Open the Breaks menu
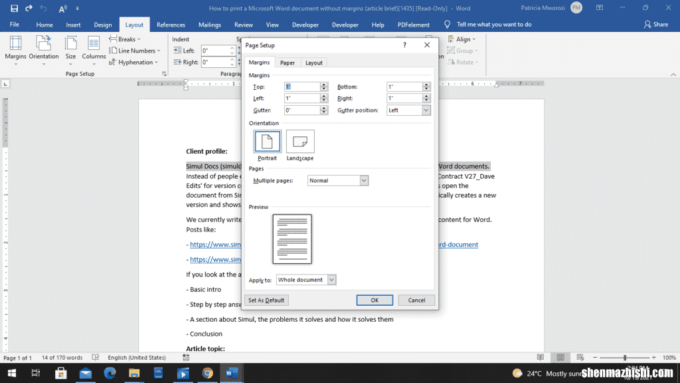680x383 pixels. pos(125,39)
